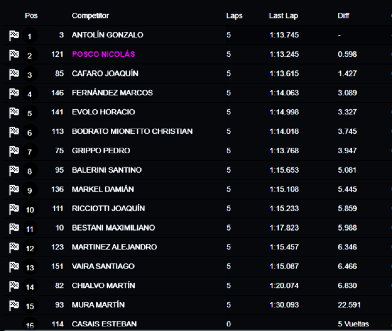
Task: Open competitor POSCO NICOLÁS highlighted in magenta
Action: [104, 54]
